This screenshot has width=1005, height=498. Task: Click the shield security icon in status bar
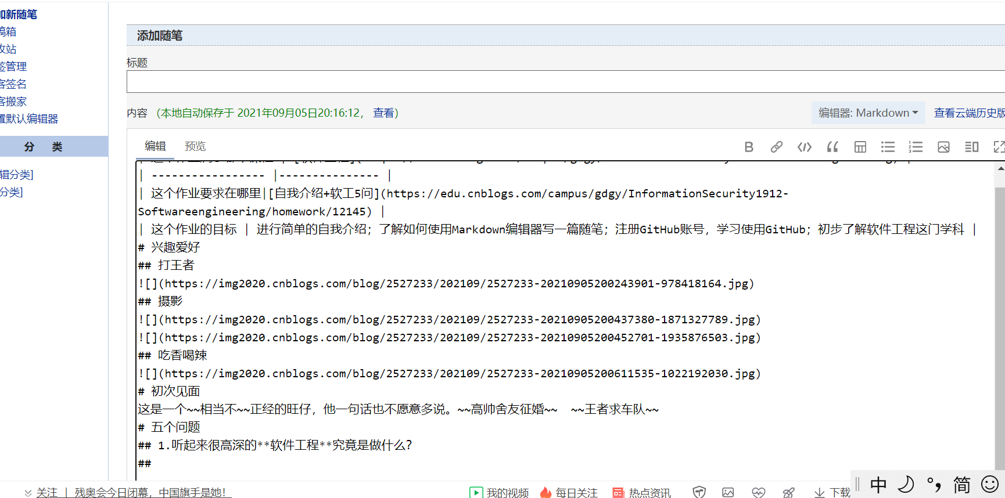click(699, 492)
